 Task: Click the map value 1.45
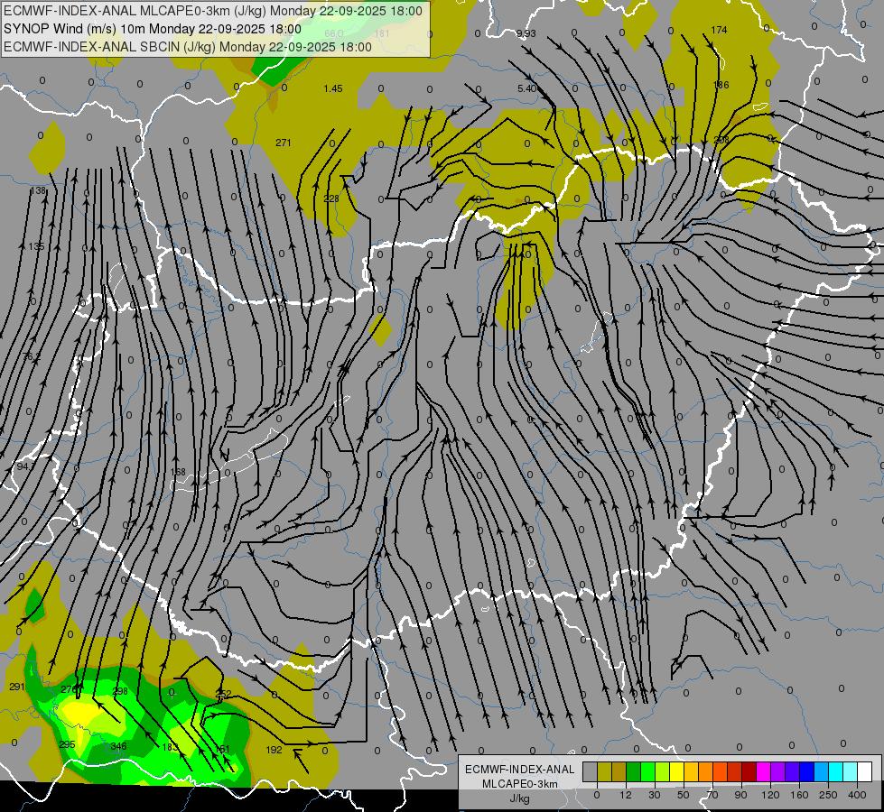click(333, 88)
